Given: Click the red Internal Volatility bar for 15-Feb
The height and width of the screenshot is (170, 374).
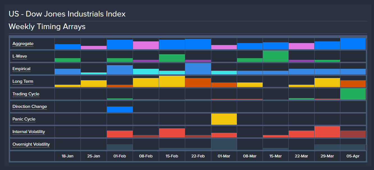Looking at the screenshot, I should (x=172, y=133).
